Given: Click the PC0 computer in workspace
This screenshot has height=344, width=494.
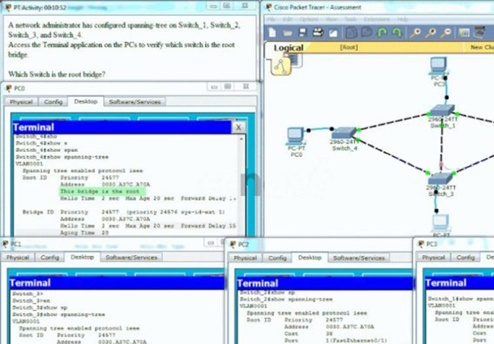Looking at the screenshot, I should click(x=296, y=136).
